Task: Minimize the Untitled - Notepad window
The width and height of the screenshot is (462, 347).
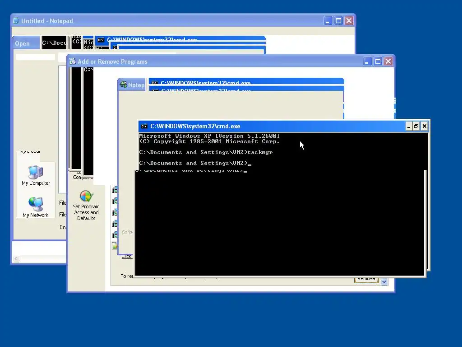Action: pos(328,21)
